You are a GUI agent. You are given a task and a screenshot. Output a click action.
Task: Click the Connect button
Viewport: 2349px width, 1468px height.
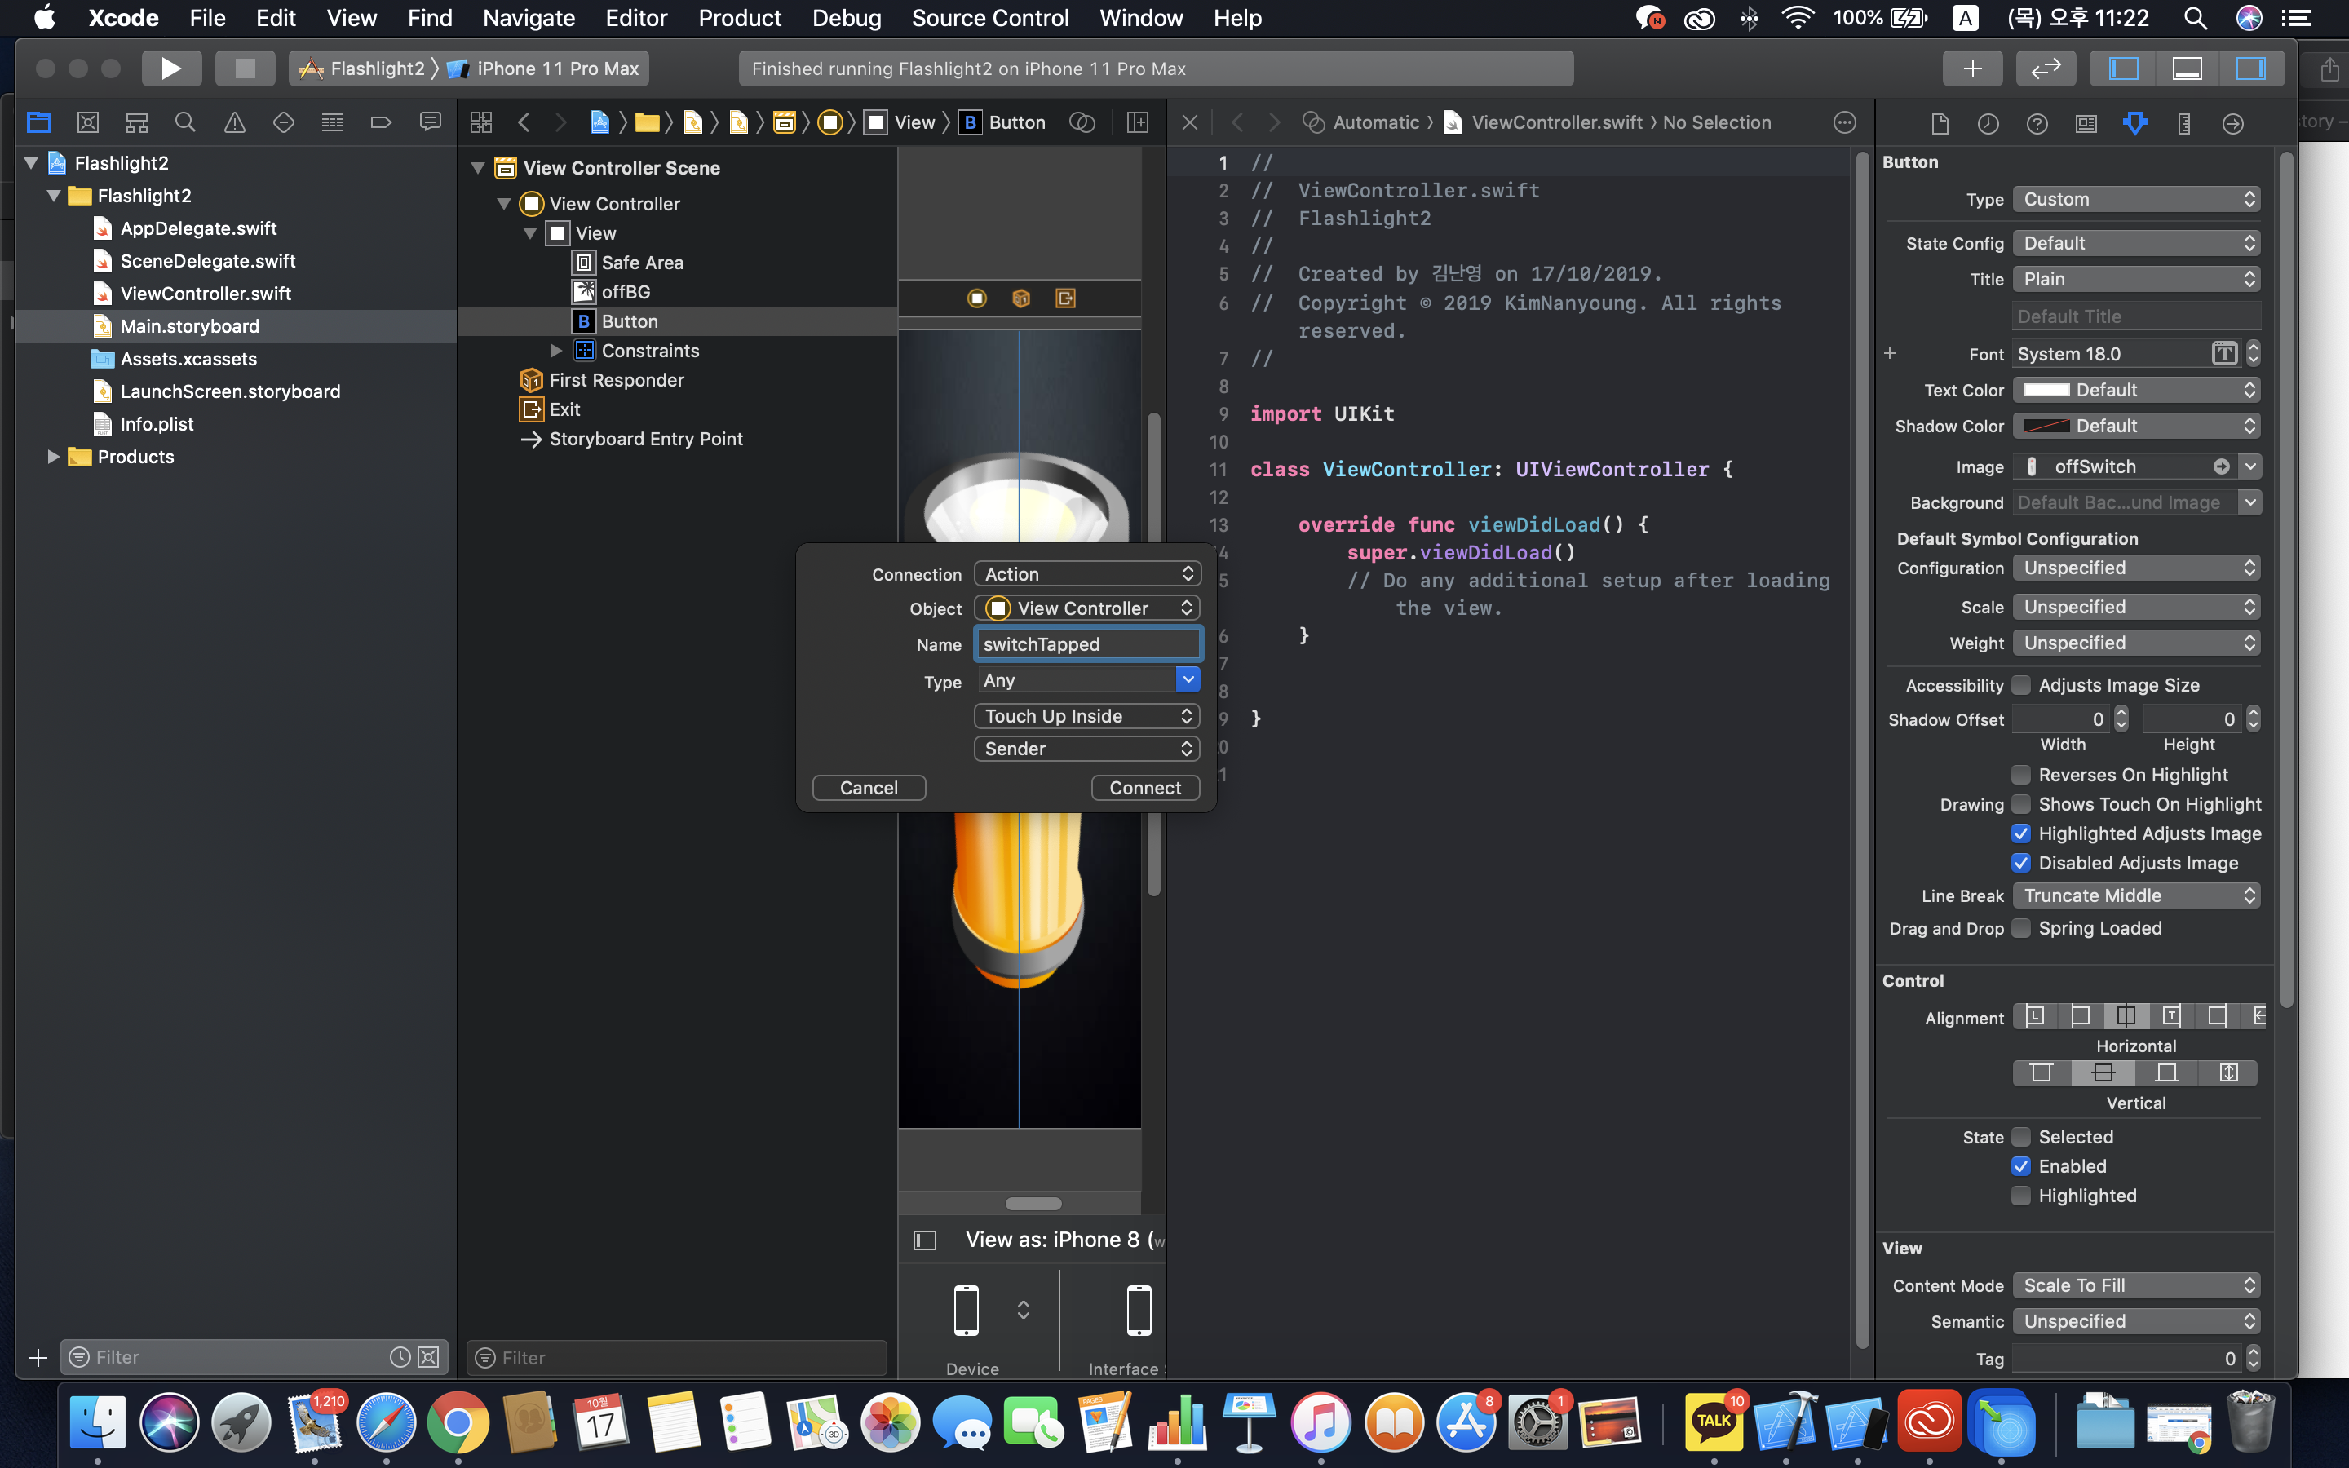[1144, 787]
